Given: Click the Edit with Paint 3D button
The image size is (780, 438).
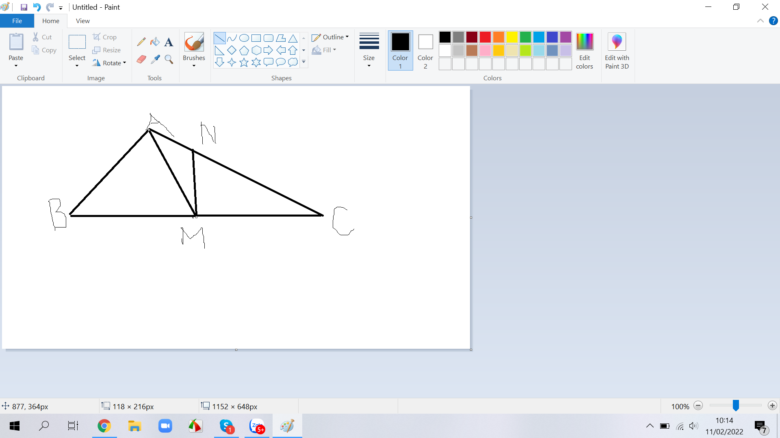Looking at the screenshot, I should [x=617, y=51].
